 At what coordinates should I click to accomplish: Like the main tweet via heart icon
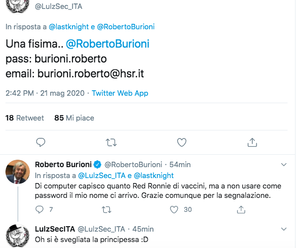click(182, 142)
